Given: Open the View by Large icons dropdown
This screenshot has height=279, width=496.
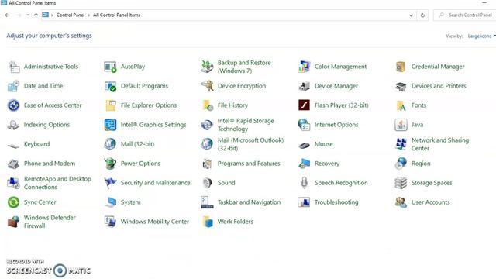Looking at the screenshot, I should 481,36.
